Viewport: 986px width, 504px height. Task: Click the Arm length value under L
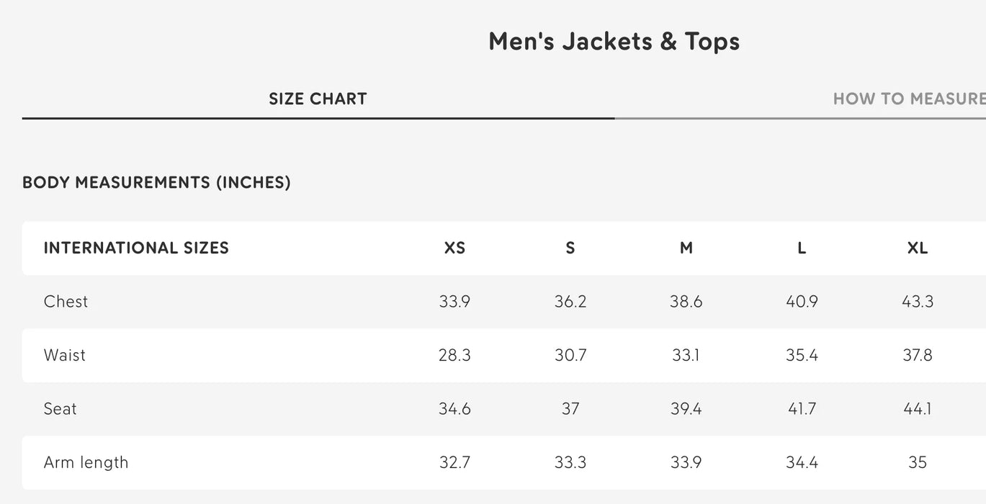[x=801, y=462]
